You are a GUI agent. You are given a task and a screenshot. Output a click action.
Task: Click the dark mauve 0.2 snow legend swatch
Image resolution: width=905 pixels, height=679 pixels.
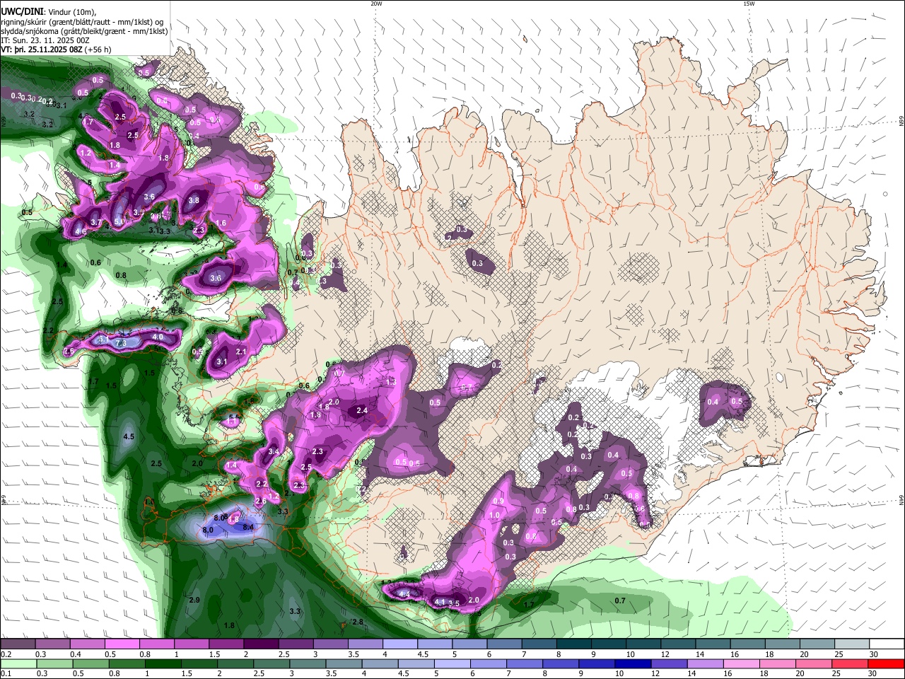[x=17, y=644]
